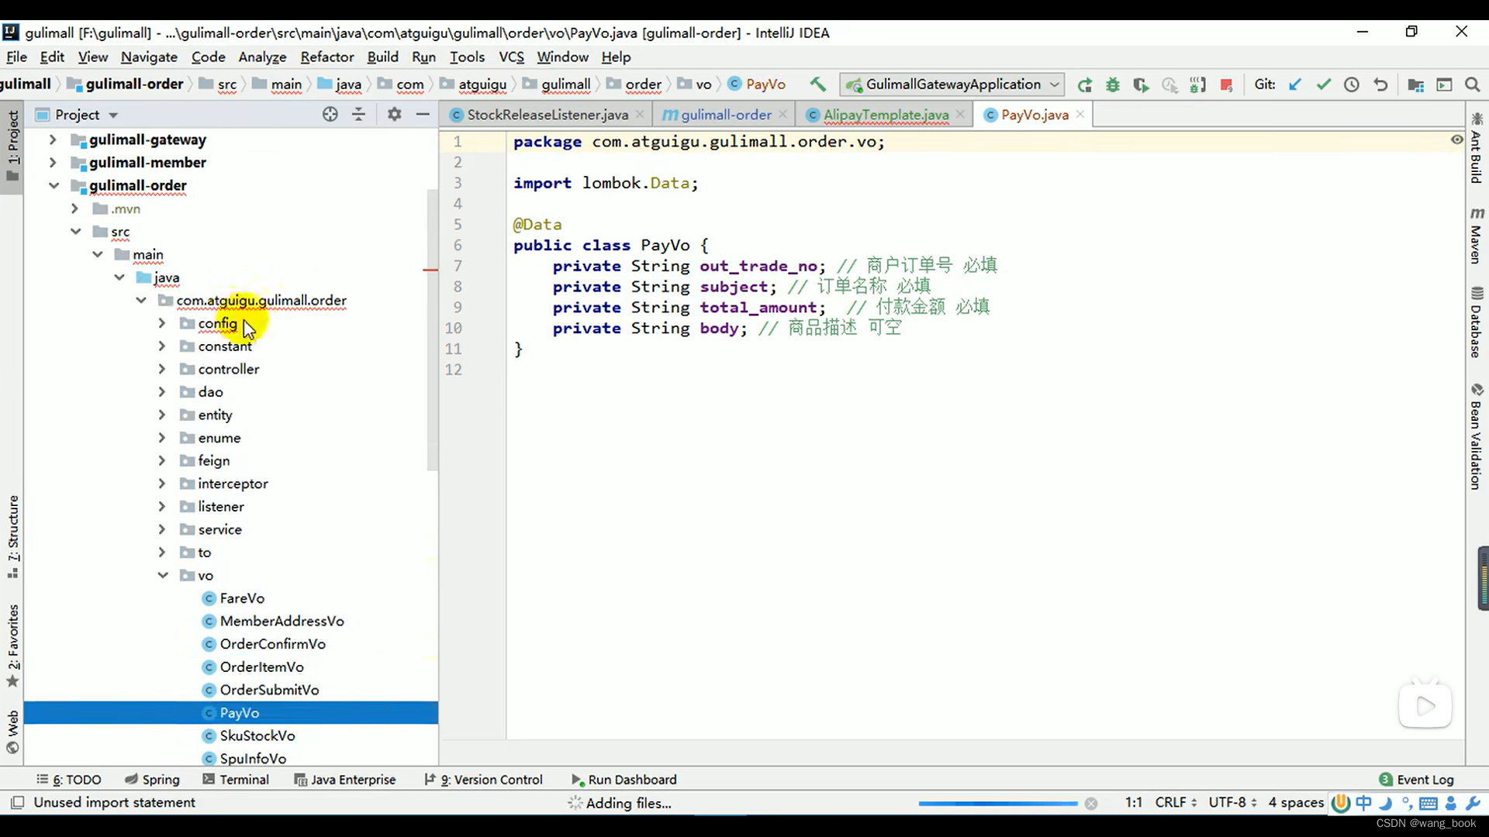The height and width of the screenshot is (837, 1489).
Task: Run GulimallGatewayApplication with the rerun icon
Action: [1084, 84]
